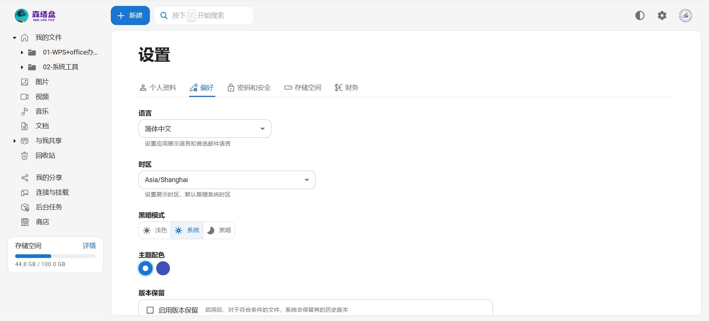The width and height of the screenshot is (709, 321).
Task: Go to 我的分享 in the sidebar
Action: pyautogui.click(x=49, y=178)
